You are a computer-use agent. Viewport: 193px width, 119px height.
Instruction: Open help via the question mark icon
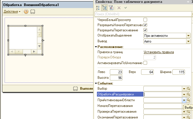[x=26, y=11]
